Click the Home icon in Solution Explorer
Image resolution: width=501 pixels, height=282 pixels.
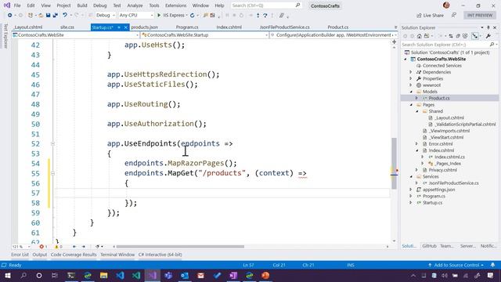420,36
